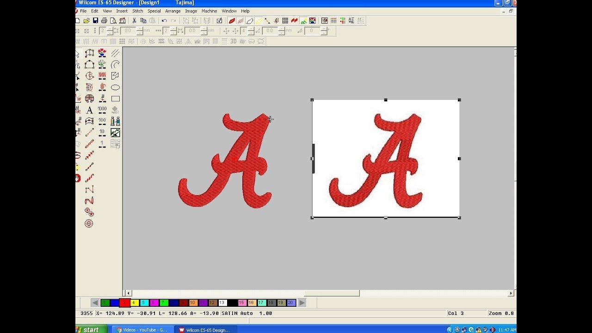Travel by 1 stitch icon
The image size is (592, 333).
coord(102,144)
